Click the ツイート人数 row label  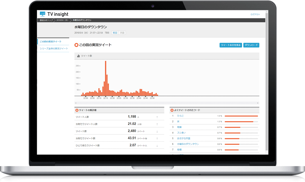click(x=82, y=117)
